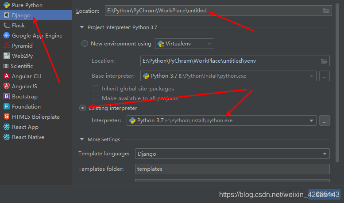Select Existing interpreter radio button
Viewport: 344px width, 203px height.
pyautogui.click(x=82, y=108)
